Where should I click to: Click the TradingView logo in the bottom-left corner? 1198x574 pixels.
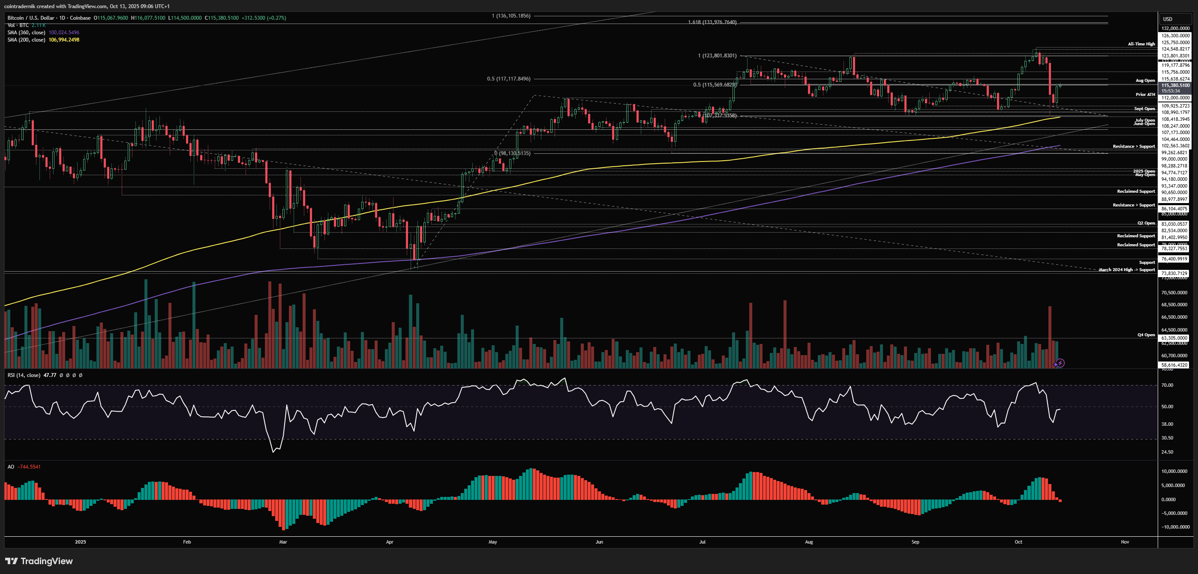pos(39,561)
